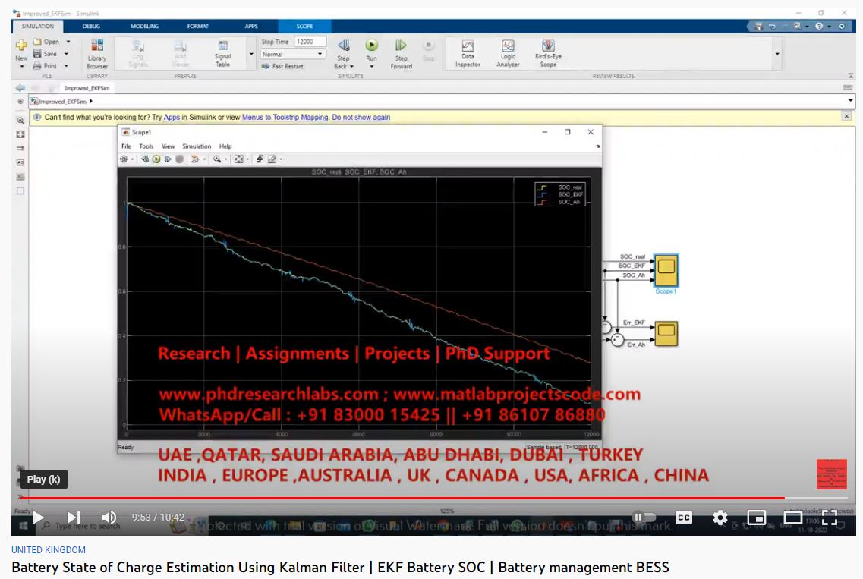863x579 pixels.
Task: Click the Step Forward icon
Action: coord(401,46)
